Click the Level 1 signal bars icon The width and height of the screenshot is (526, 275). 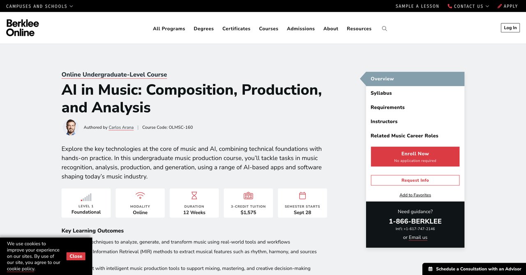click(86, 197)
